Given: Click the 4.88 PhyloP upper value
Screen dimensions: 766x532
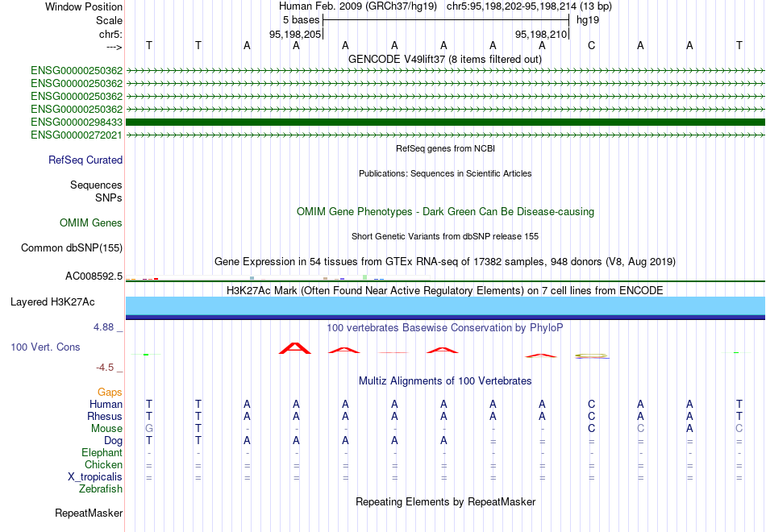Looking at the screenshot, I should [x=103, y=326].
